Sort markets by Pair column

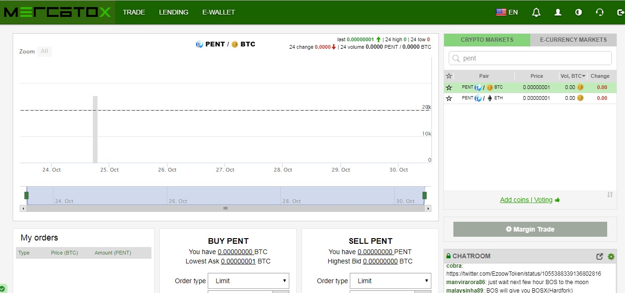[484, 76]
